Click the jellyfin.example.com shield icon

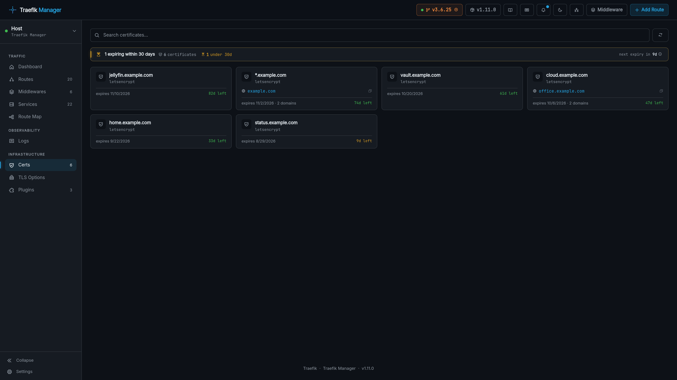[101, 77]
